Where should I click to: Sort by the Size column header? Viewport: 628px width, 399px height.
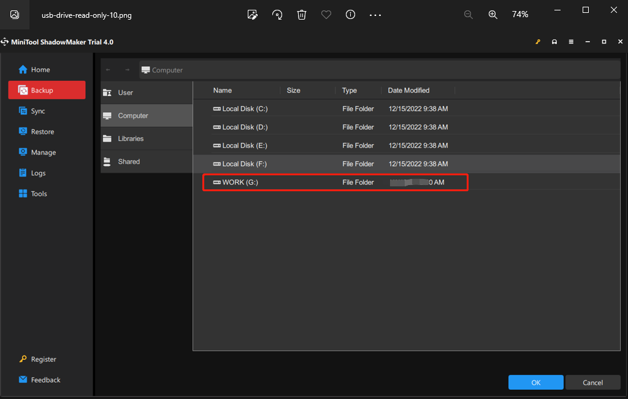point(293,91)
